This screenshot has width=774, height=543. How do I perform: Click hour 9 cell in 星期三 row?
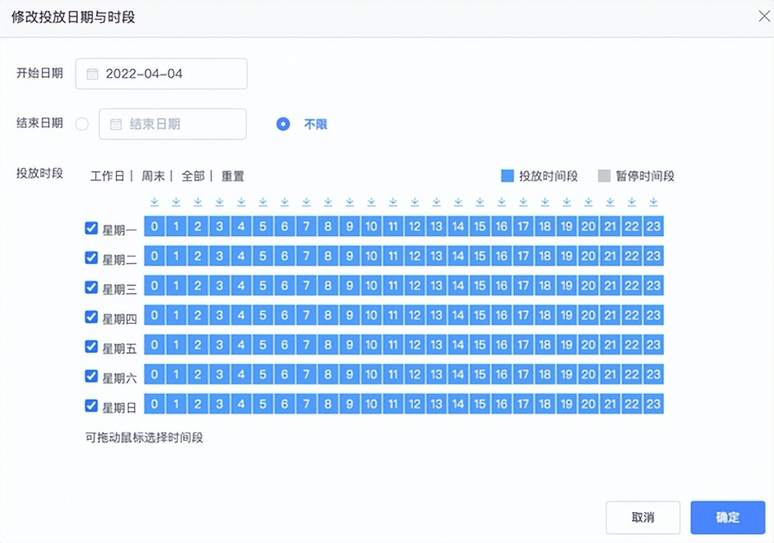coord(350,286)
